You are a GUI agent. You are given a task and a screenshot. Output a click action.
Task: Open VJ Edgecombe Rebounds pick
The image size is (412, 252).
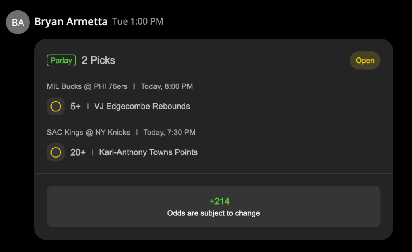(142, 107)
